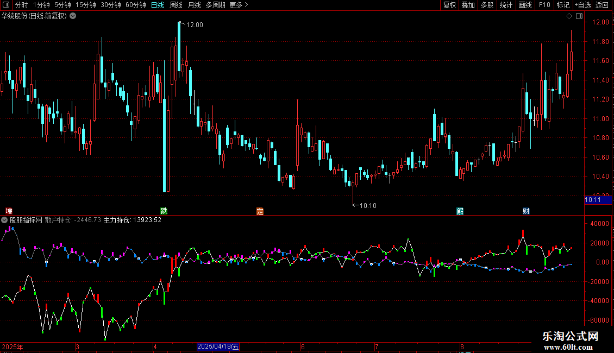This screenshot has height=353, width=614.
Task: Switch to 月线 monthly chart
Action: point(194,5)
